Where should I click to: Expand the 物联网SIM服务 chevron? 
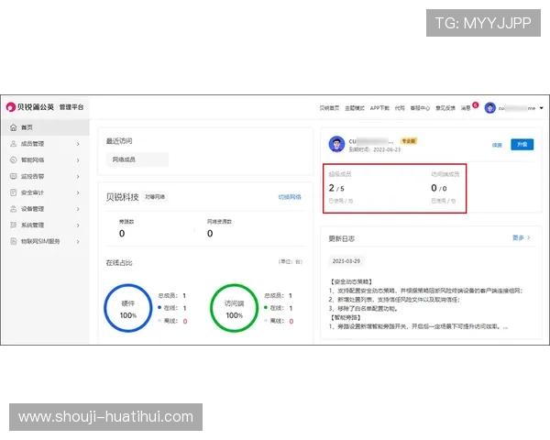78,241
